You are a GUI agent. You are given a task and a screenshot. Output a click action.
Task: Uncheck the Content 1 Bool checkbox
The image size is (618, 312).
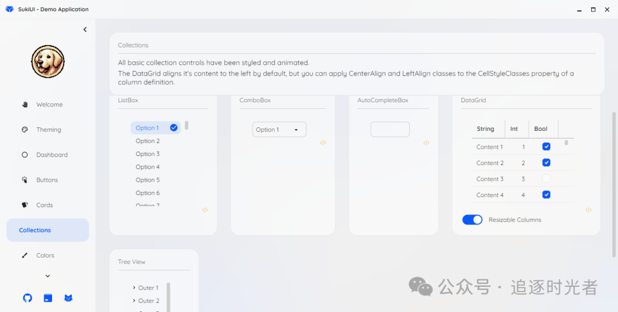[x=546, y=147]
